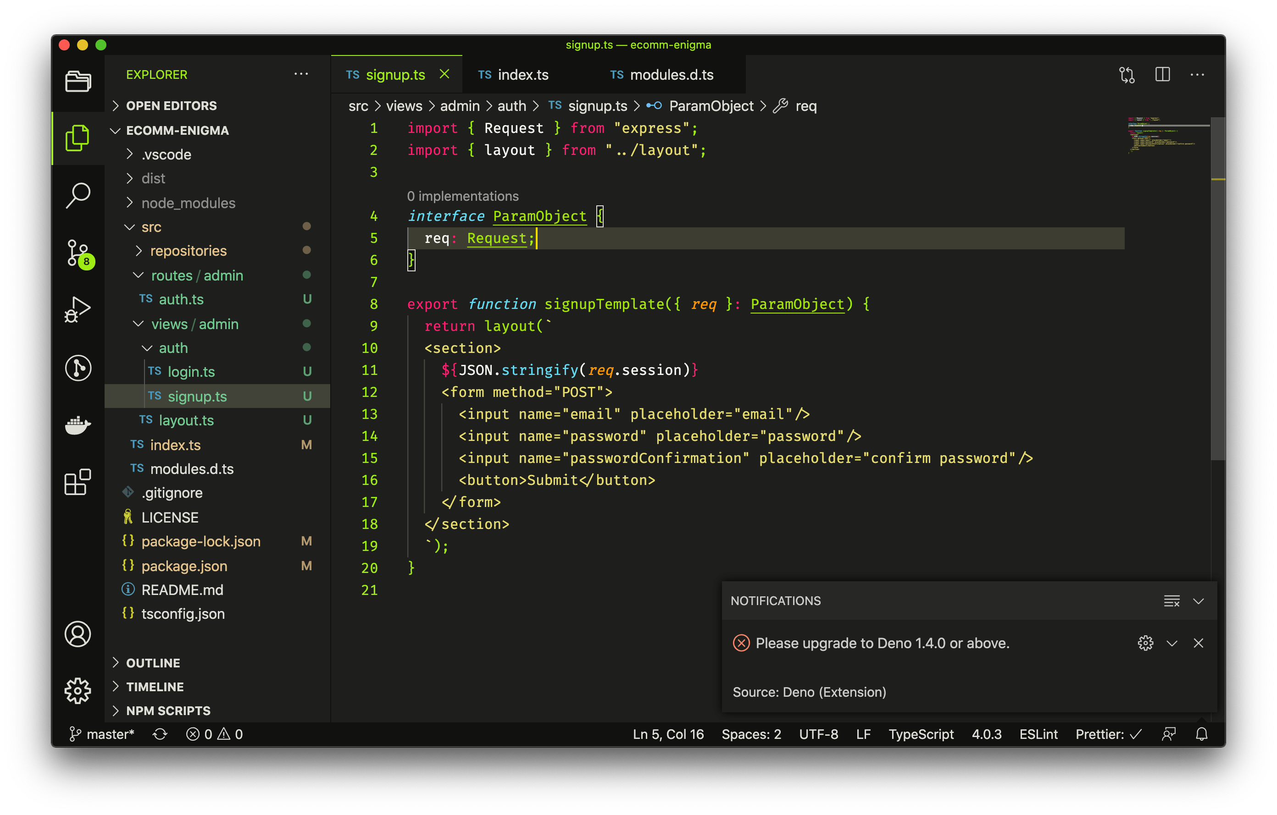
Task: Open Explorer views and more actions menu
Action: pos(301,74)
